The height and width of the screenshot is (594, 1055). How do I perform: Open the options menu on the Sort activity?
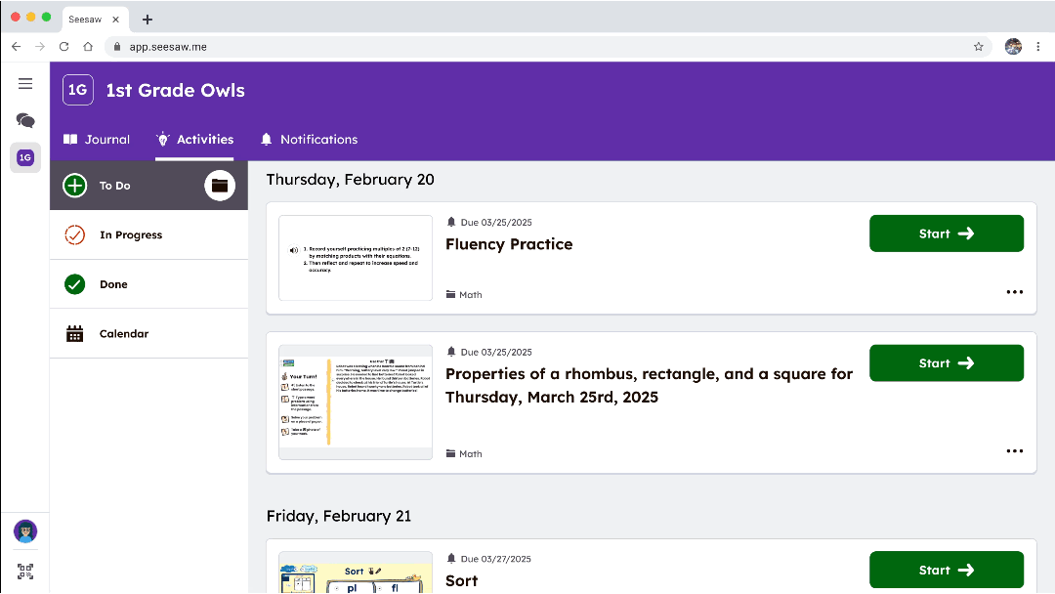(x=1015, y=591)
